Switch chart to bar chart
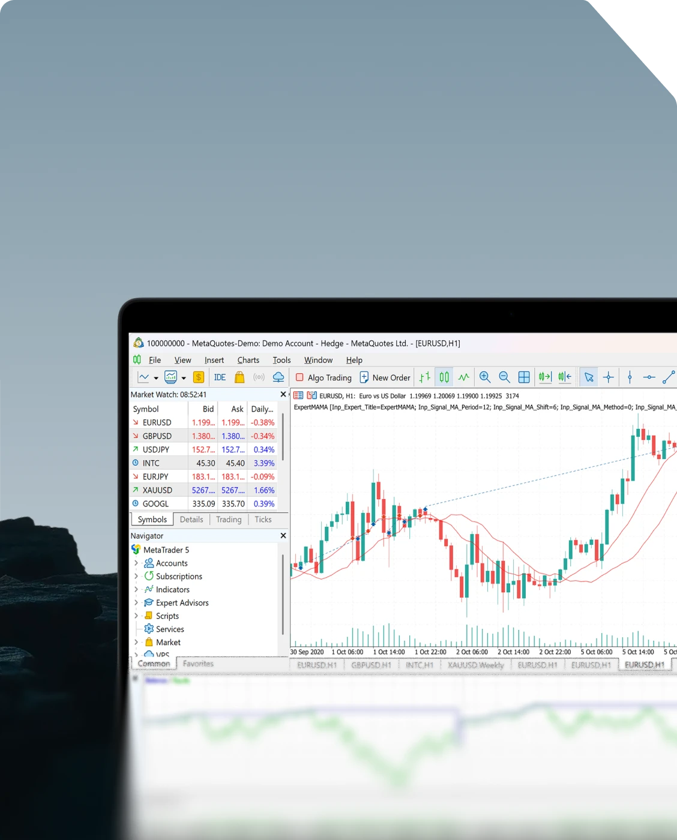Image resolution: width=677 pixels, height=840 pixels. (x=425, y=377)
